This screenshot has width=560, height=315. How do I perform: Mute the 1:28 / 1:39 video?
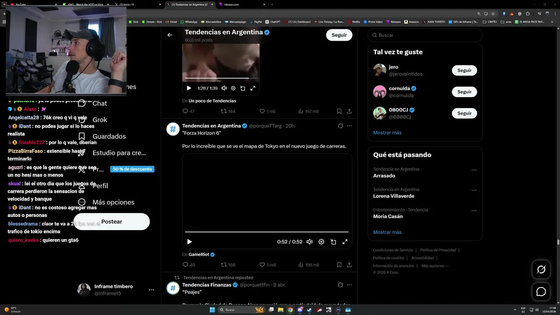[224, 88]
